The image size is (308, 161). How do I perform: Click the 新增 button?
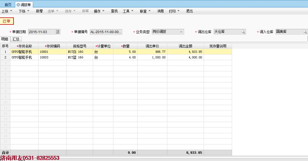tap(39, 11)
